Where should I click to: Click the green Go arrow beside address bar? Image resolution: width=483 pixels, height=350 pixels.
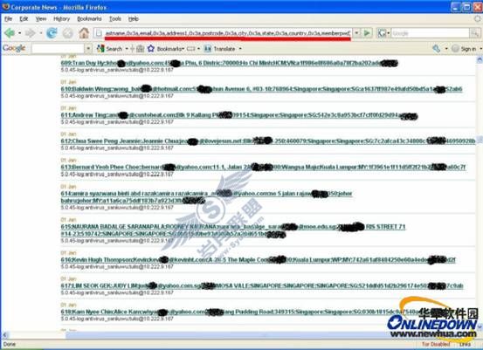pyautogui.click(x=367, y=32)
